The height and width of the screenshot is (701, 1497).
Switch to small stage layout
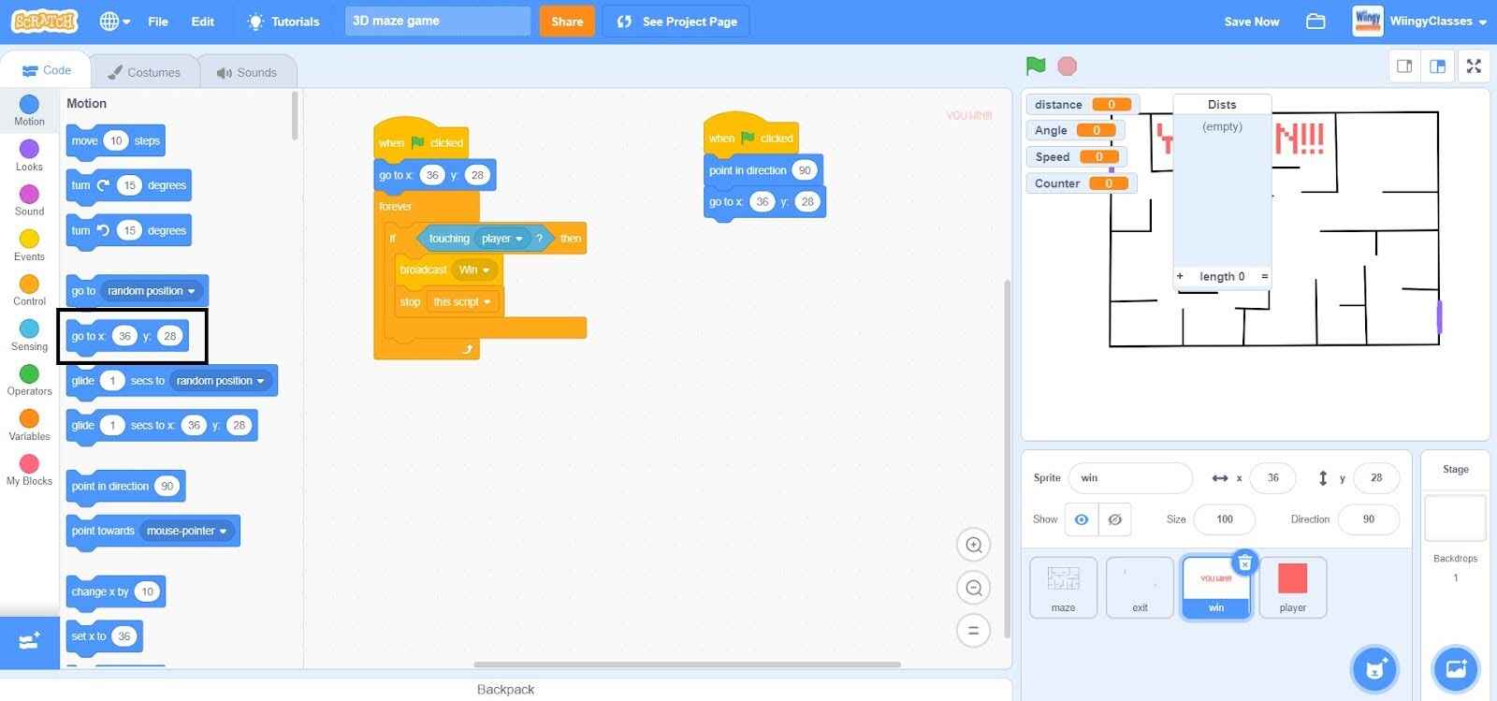(x=1404, y=66)
